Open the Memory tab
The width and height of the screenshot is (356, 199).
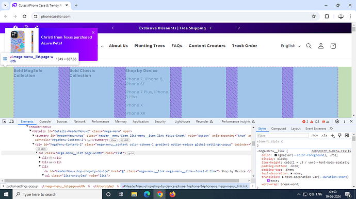point(121,121)
